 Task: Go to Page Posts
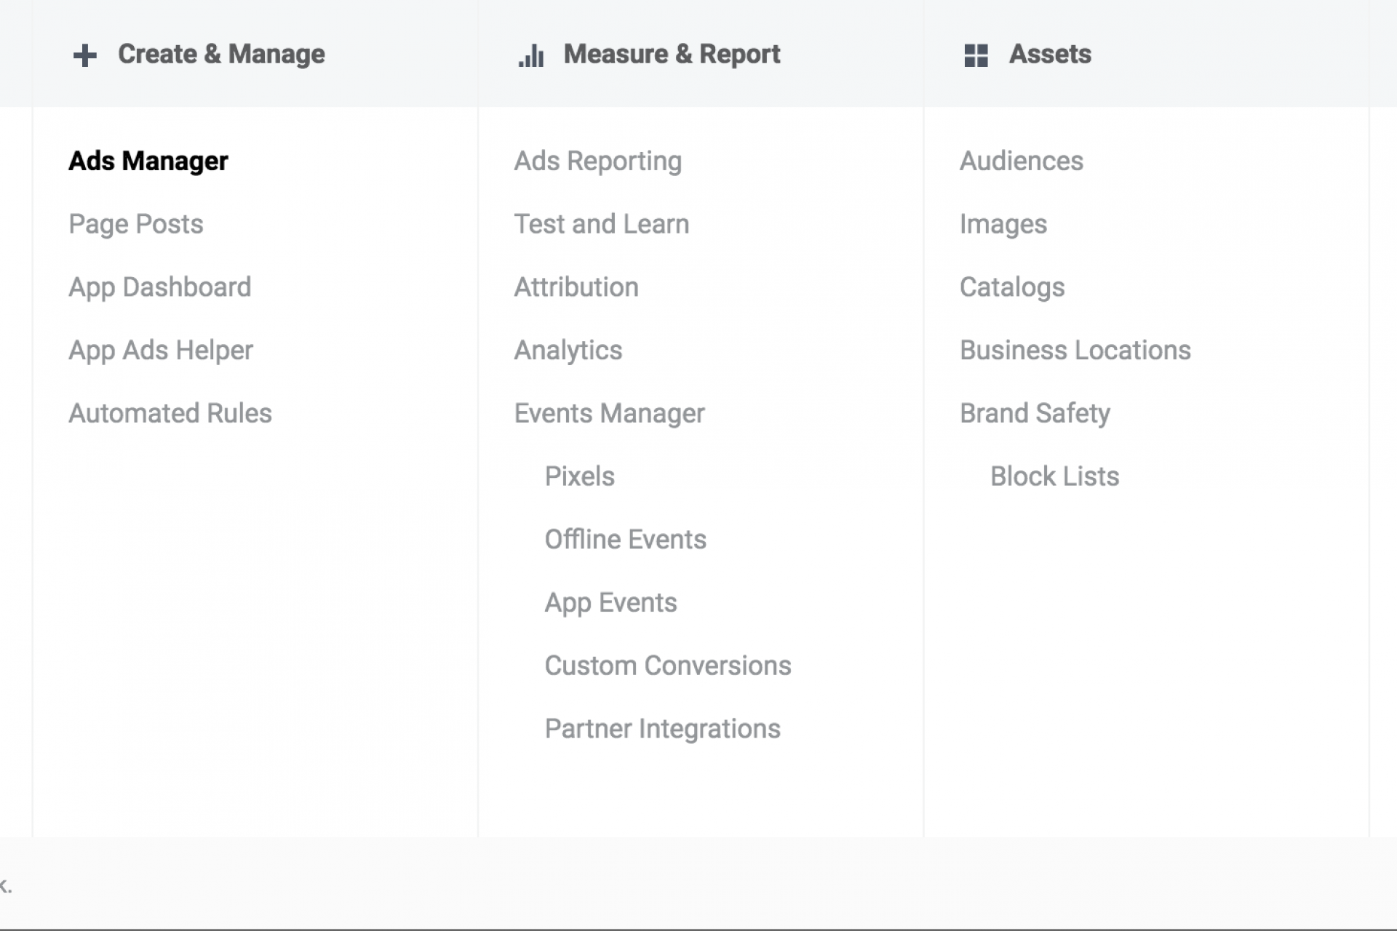point(136,224)
